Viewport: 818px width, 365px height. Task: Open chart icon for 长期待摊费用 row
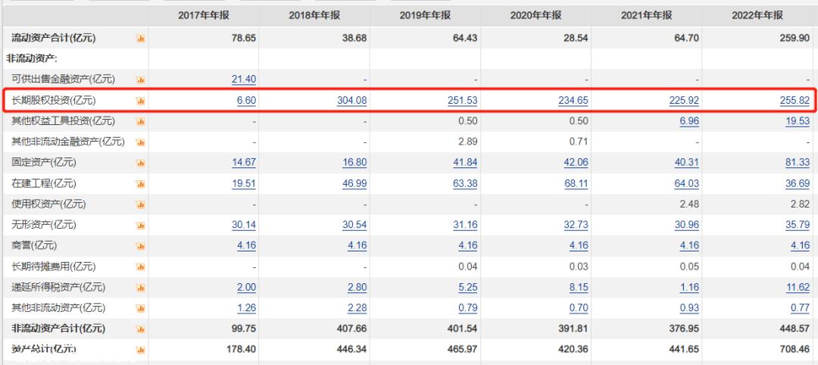140,267
